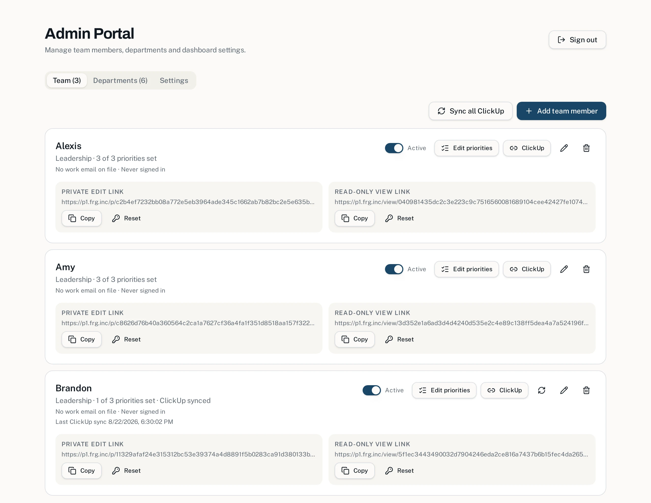The image size is (651, 503).
Task: Select Alexis's private edit URL text
Action: (x=188, y=202)
